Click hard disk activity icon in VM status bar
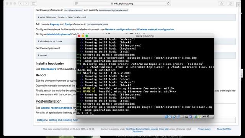 (x=167, y=117)
